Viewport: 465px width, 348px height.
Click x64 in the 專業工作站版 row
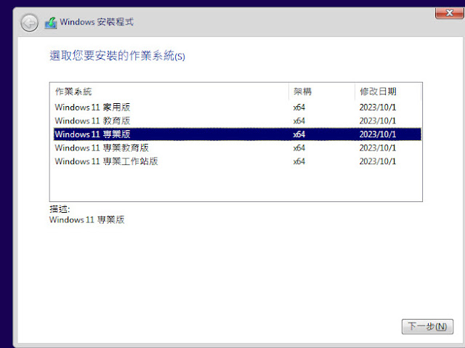tap(299, 161)
